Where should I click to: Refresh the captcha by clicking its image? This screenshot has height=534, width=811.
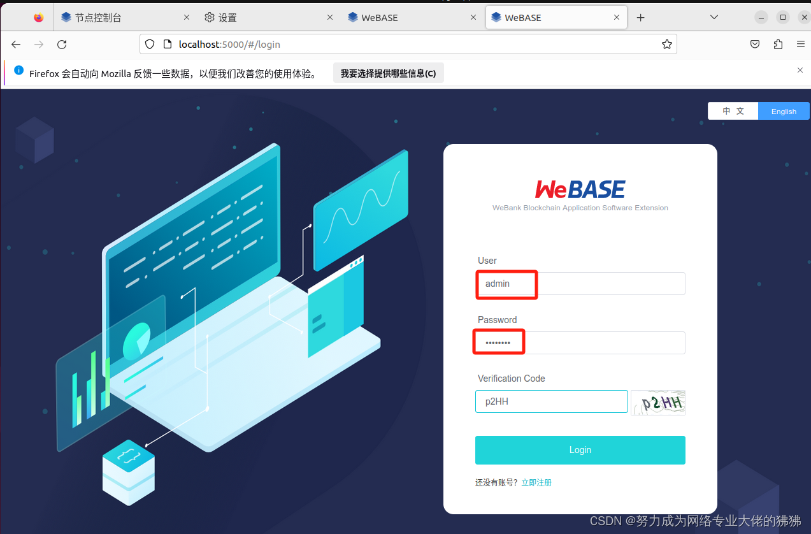(657, 402)
